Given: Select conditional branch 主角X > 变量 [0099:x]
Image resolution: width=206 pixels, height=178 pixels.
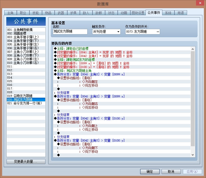Looking at the screenshot, I should 122,96.
